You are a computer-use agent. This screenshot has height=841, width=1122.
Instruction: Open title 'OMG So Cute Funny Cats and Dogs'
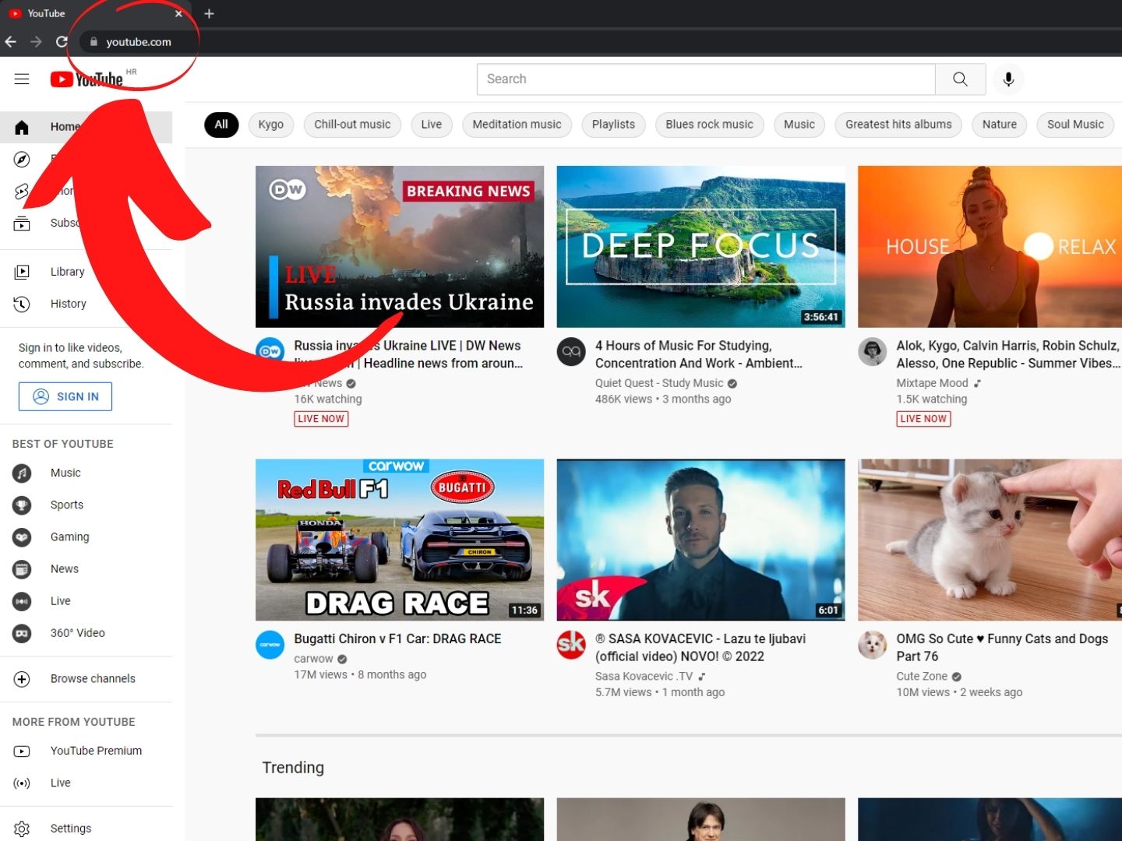point(1002,647)
